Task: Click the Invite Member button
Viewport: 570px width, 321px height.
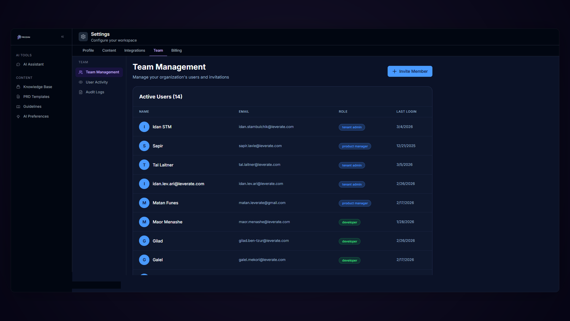Action: pyautogui.click(x=410, y=71)
